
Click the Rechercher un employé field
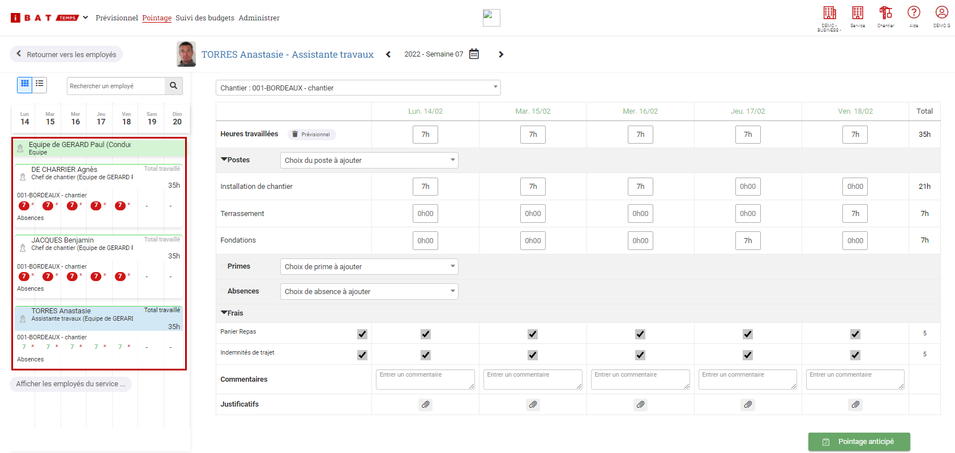coord(116,86)
